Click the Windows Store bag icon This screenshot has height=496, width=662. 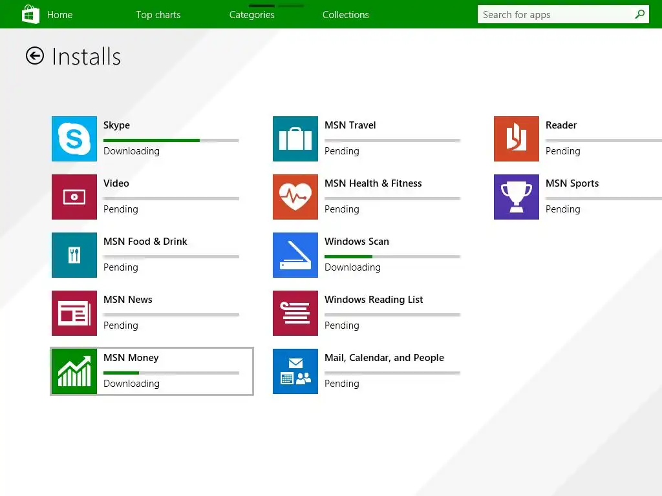(30, 14)
